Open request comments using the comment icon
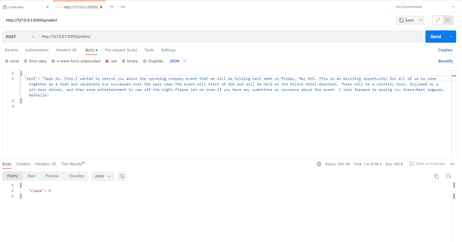Image resolution: width=462 pixels, height=242 pixels. 448,20
